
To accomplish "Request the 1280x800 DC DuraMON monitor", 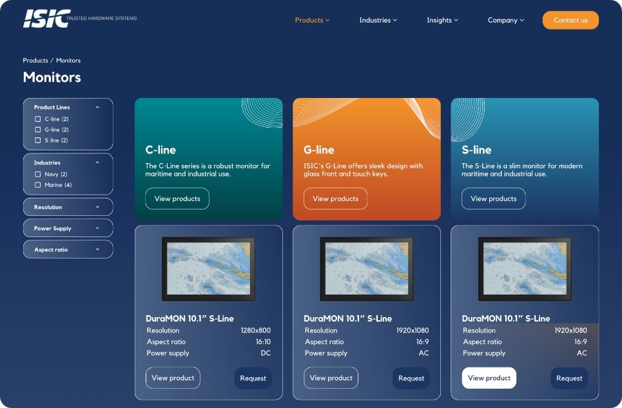I will click(x=253, y=378).
